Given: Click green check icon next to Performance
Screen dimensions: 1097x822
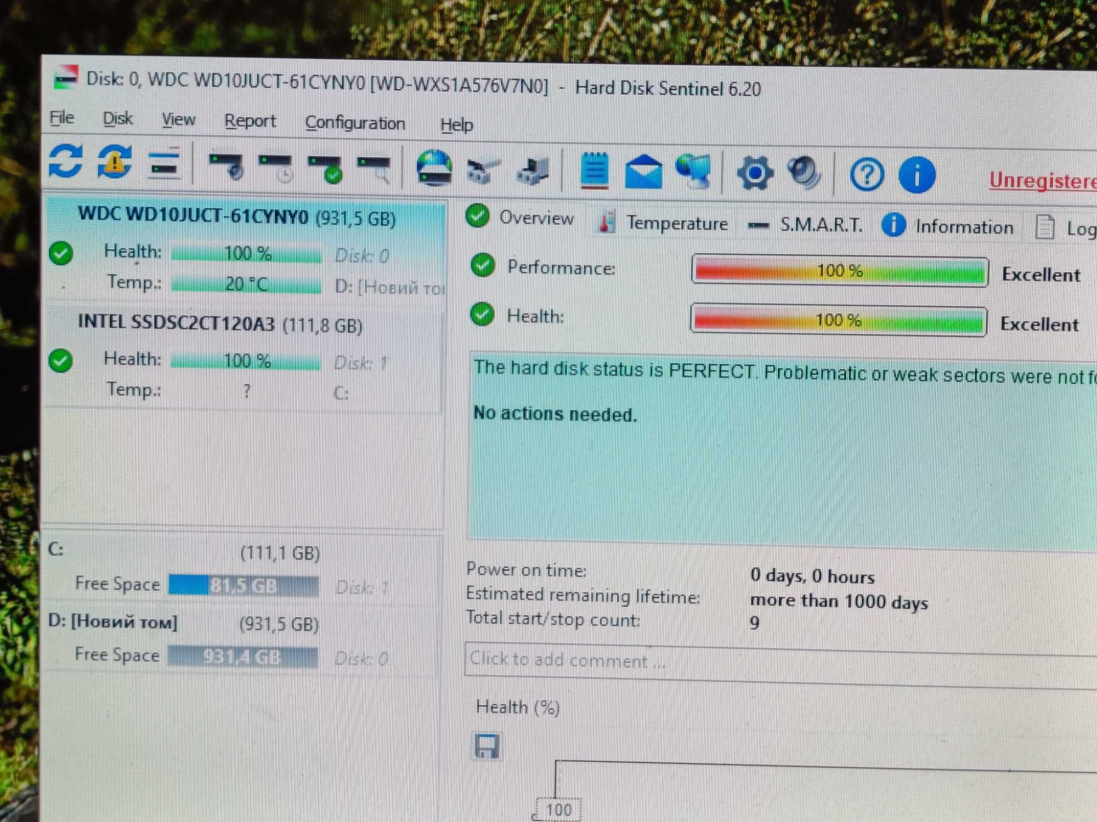Looking at the screenshot, I should [483, 266].
